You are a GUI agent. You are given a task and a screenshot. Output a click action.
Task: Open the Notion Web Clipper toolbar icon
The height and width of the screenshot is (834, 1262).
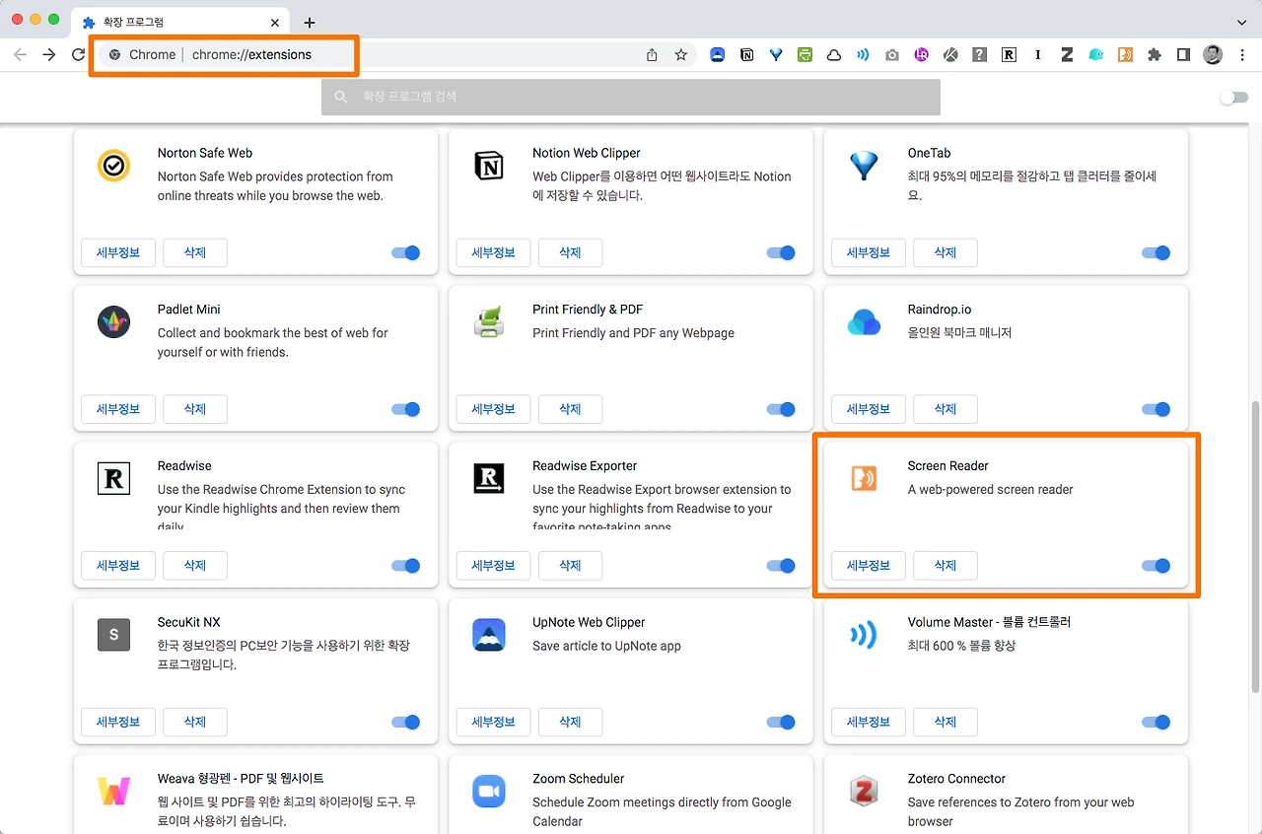746,55
